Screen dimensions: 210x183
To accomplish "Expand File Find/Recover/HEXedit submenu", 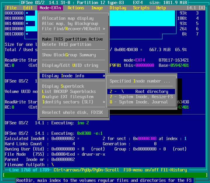I will coord(73,29).
